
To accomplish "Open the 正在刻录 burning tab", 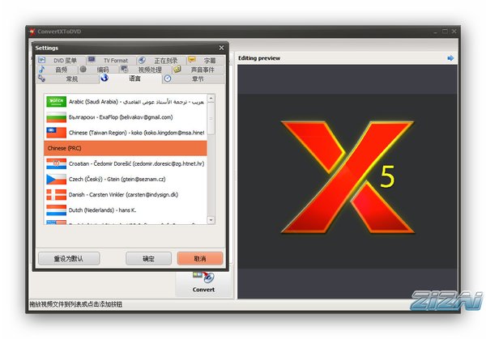I will (161, 61).
